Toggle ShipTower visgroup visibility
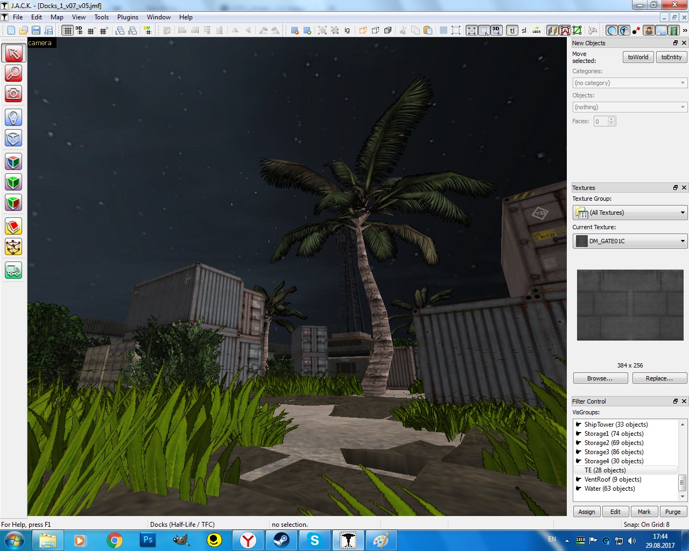Screen dimensions: 689x551 click(579, 425)
